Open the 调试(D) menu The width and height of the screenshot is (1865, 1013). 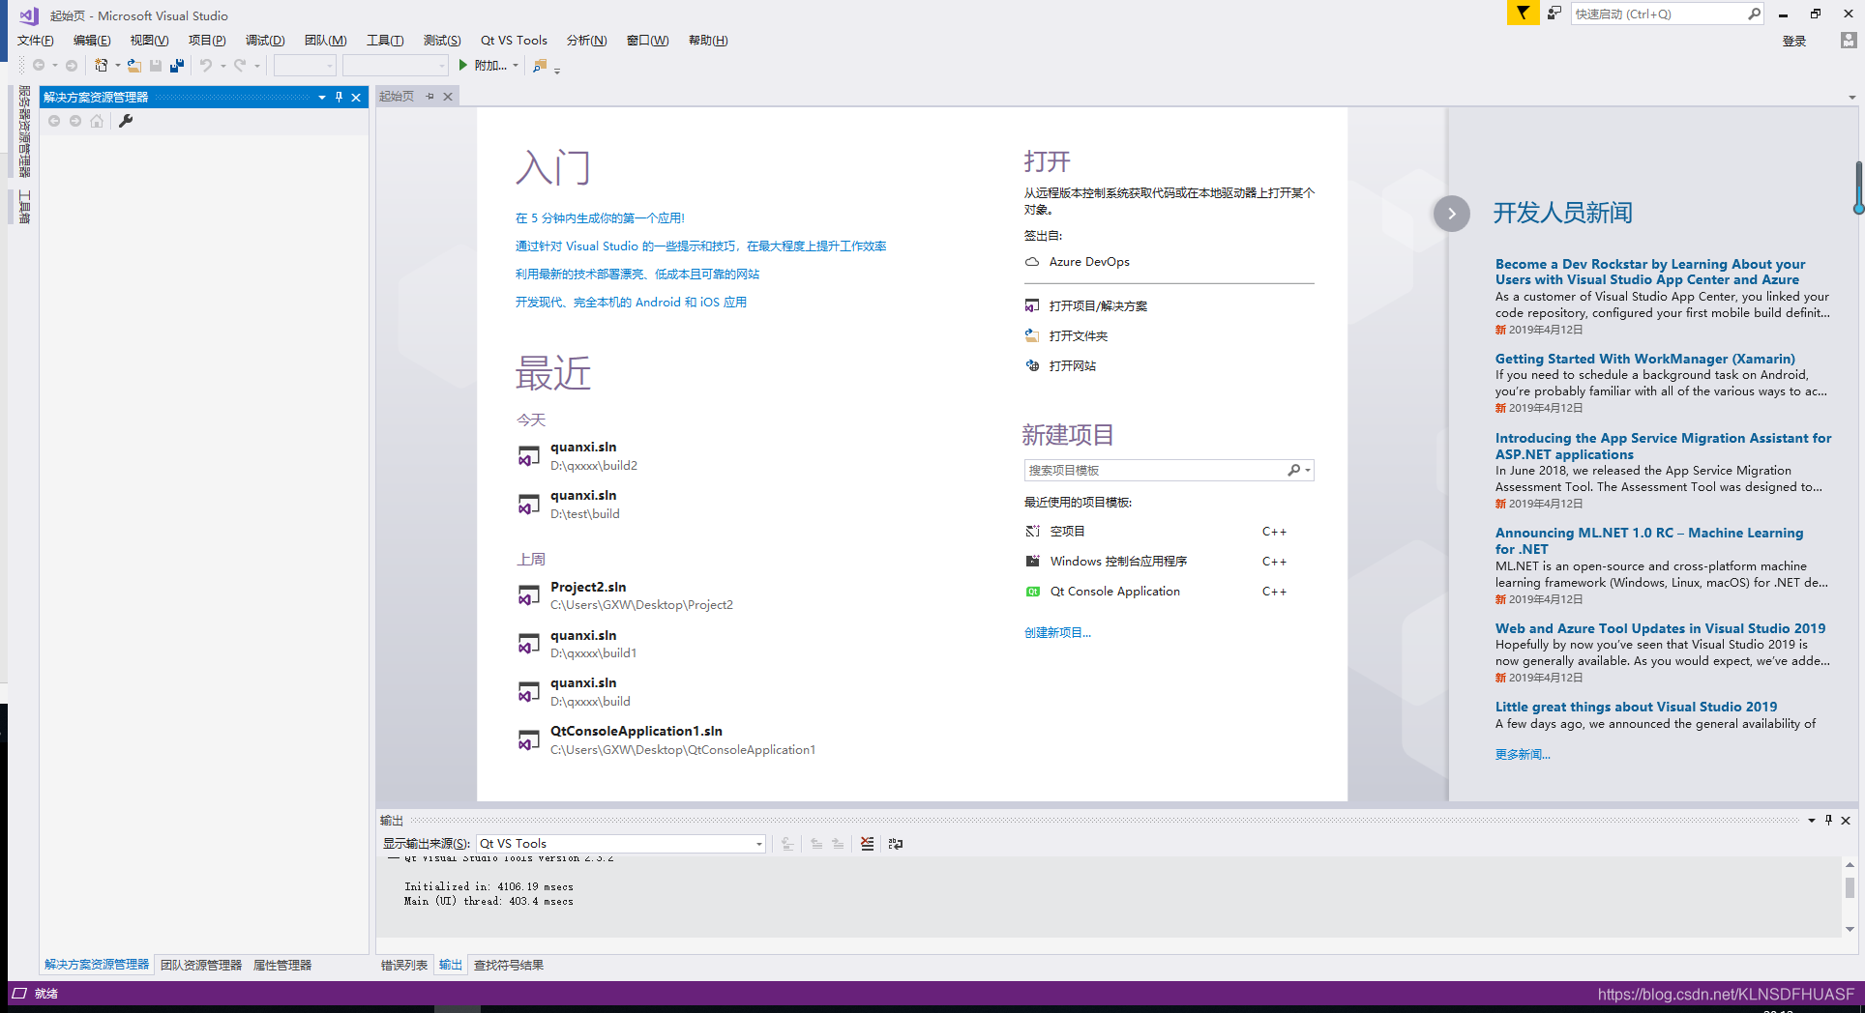[x=265, y=41]
